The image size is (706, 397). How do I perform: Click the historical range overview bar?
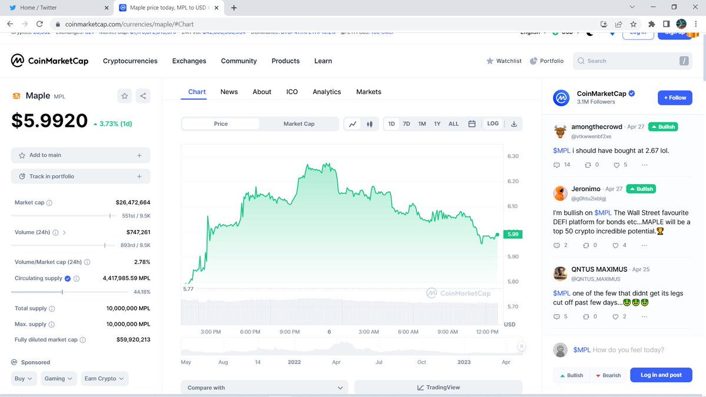click(351, 347)
